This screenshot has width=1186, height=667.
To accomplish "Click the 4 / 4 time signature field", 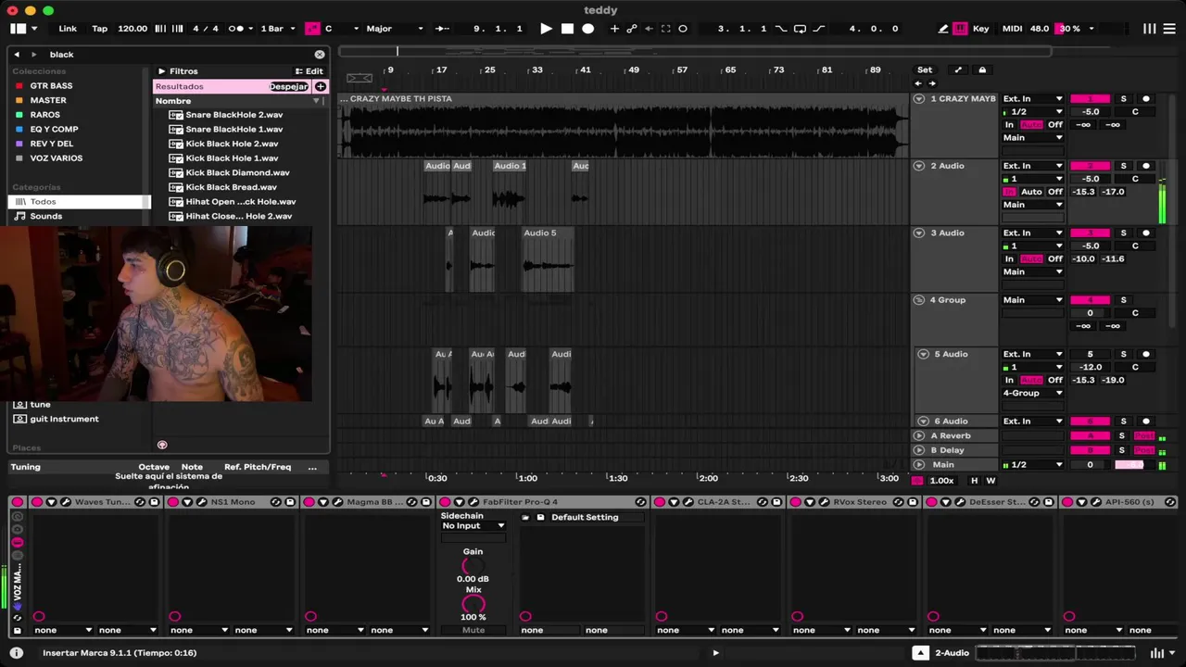I will tap(206, 29).
